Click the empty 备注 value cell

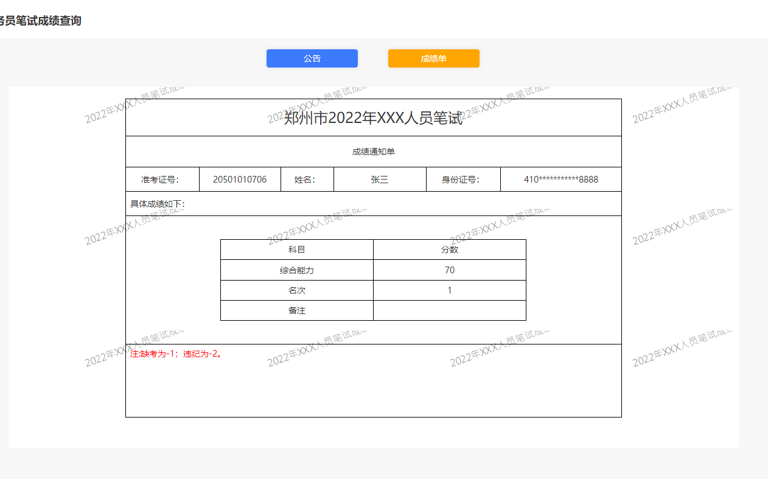coord(449,310)
